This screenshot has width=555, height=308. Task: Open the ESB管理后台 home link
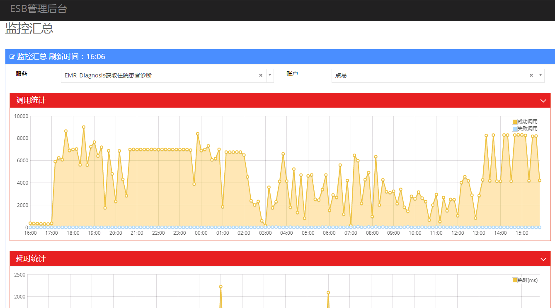pyautogui.click(x=39, y=9)
